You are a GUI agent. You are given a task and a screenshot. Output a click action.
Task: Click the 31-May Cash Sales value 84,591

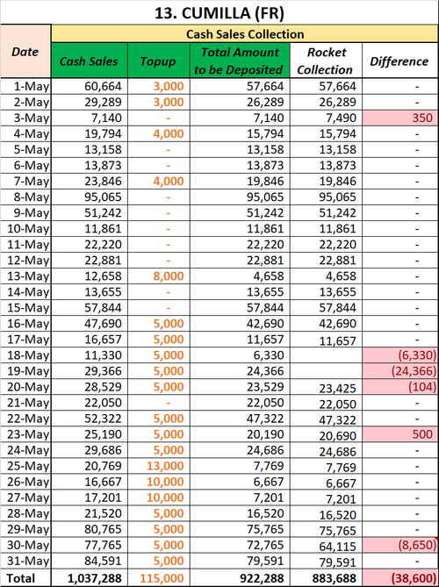tap(103, 561)
